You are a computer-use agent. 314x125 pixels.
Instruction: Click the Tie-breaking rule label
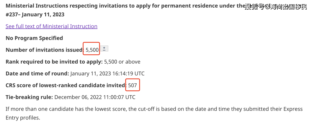click(x=29, y=97)
